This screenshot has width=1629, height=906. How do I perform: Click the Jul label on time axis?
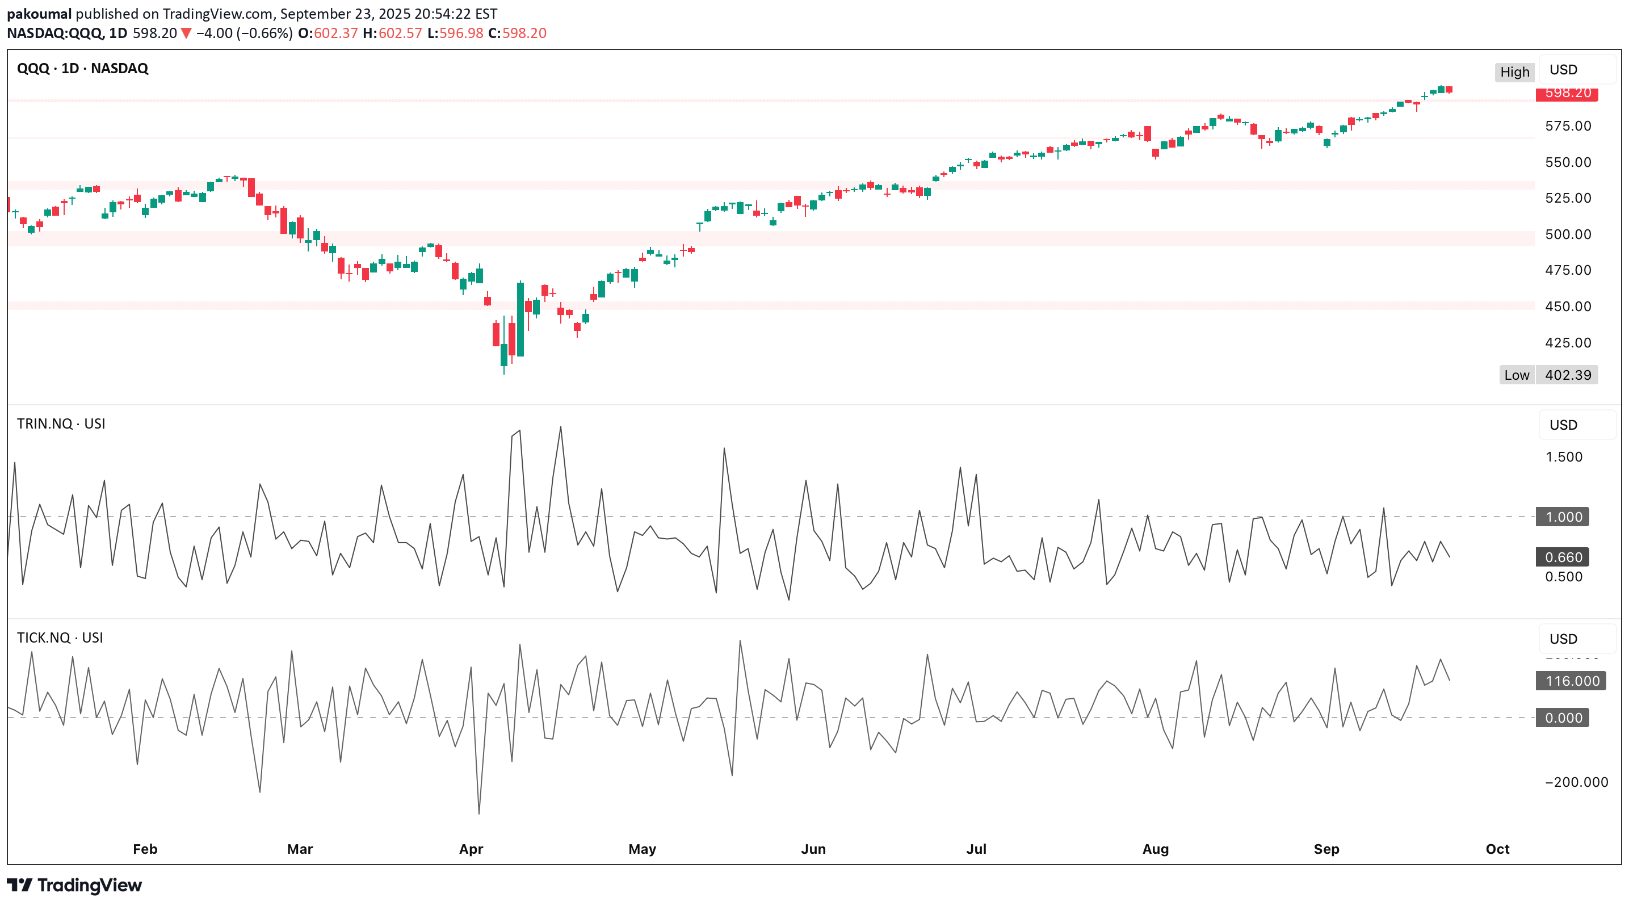976,849
